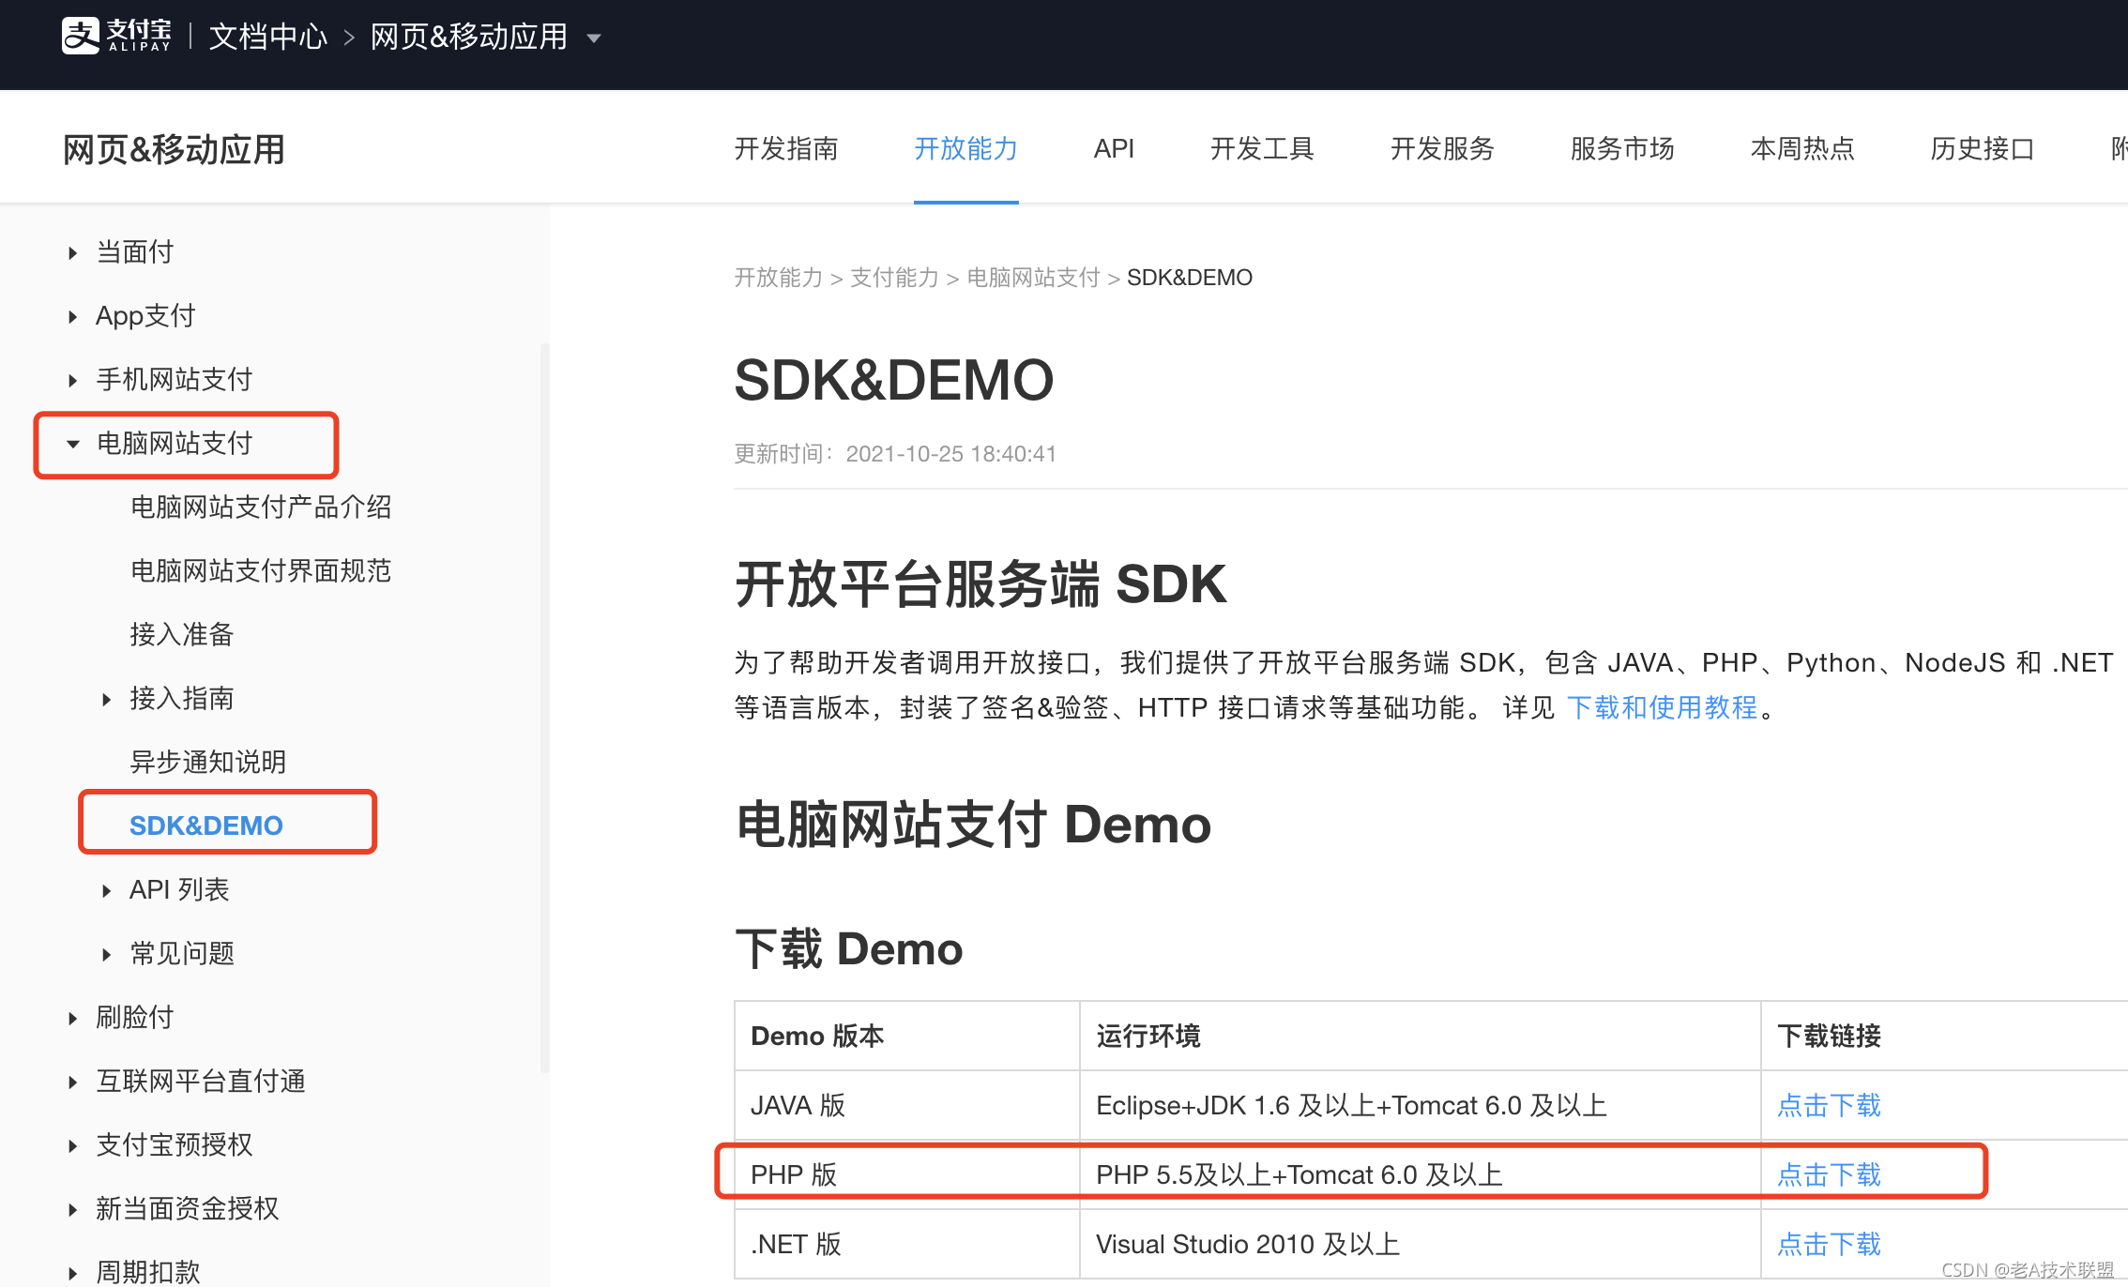Open the 本周热点 tab
This screenshot has height=1287, width=2128.
1802,148
